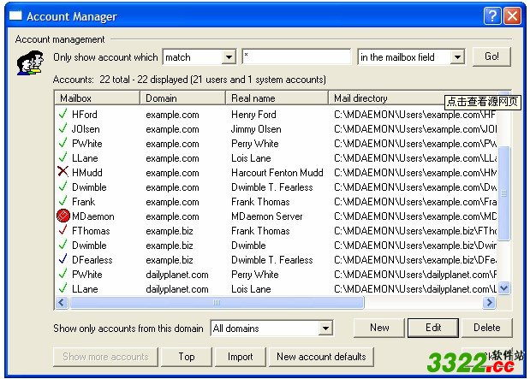Open the 'match' condition dropdown
Image resolution: width=530 pixels, height=379 pixels.
pos(229,57)
